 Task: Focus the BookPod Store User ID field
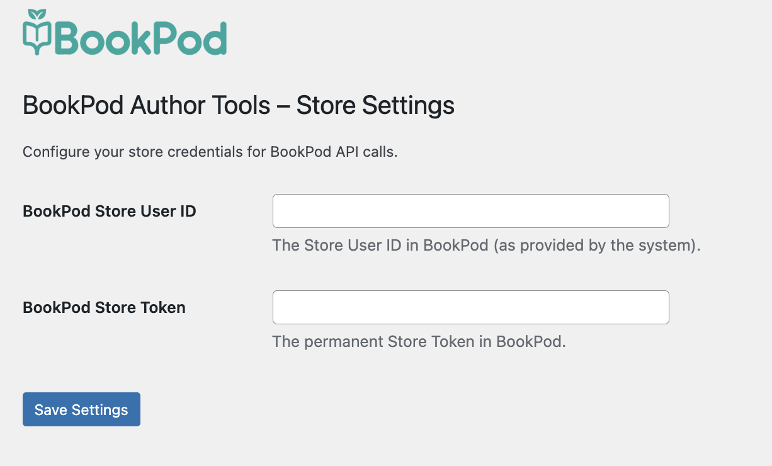tap(470, 211)
